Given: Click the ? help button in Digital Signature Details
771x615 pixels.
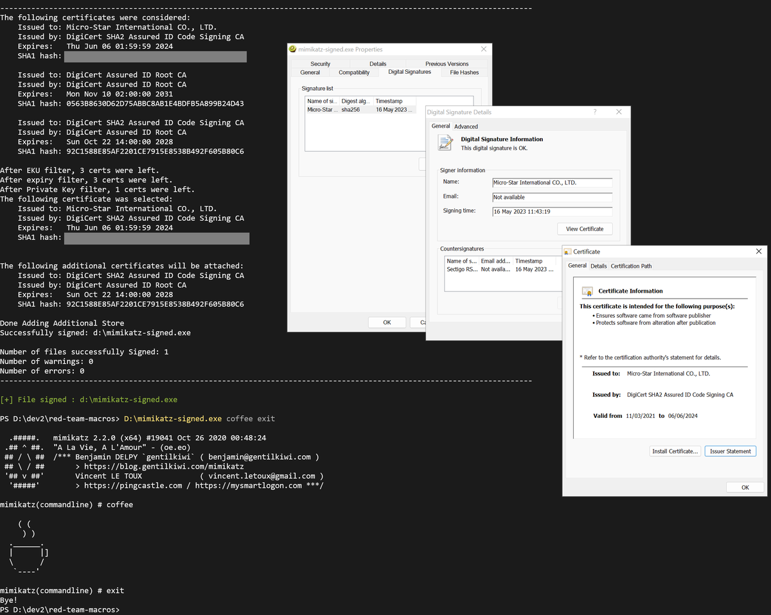Looking at the screenshot, I should [x=595, y=112].
